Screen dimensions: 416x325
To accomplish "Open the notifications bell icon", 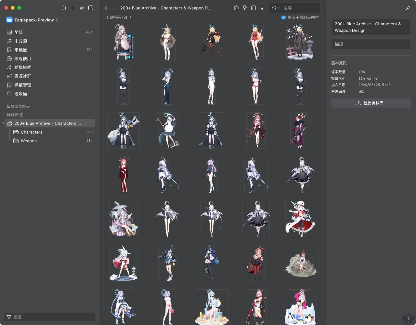I will [x=64, y=8].
